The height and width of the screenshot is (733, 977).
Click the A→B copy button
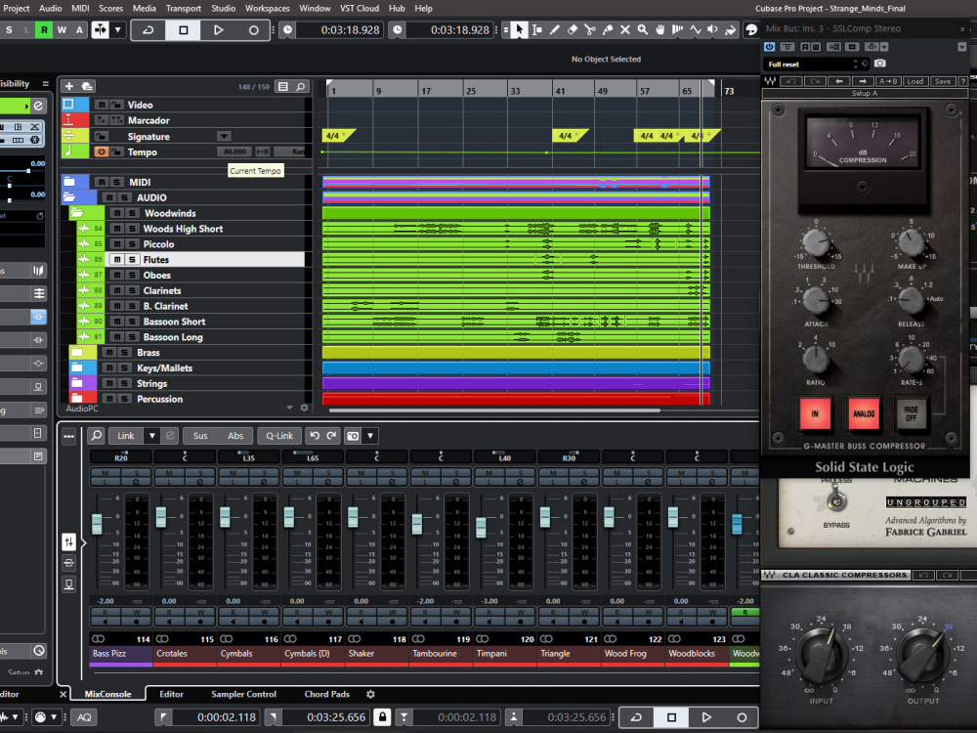(888, 81)
